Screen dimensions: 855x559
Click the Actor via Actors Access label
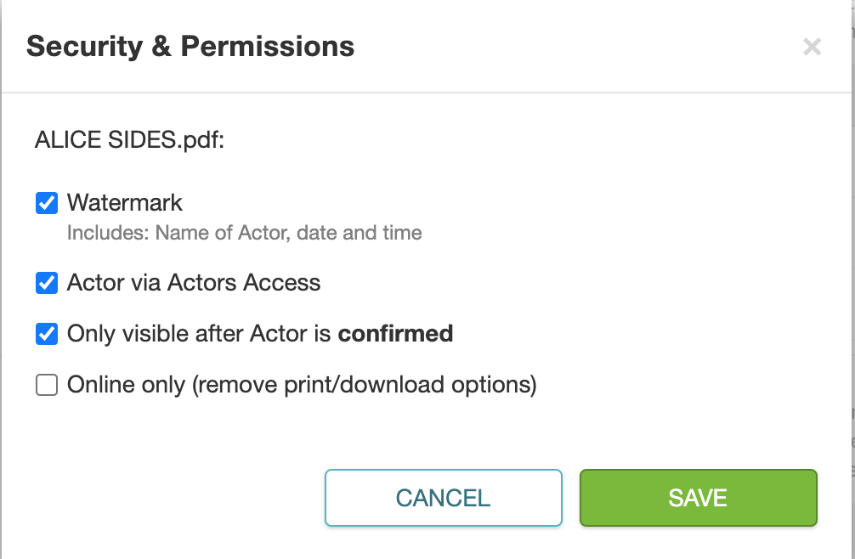click(x=192, y=283)
